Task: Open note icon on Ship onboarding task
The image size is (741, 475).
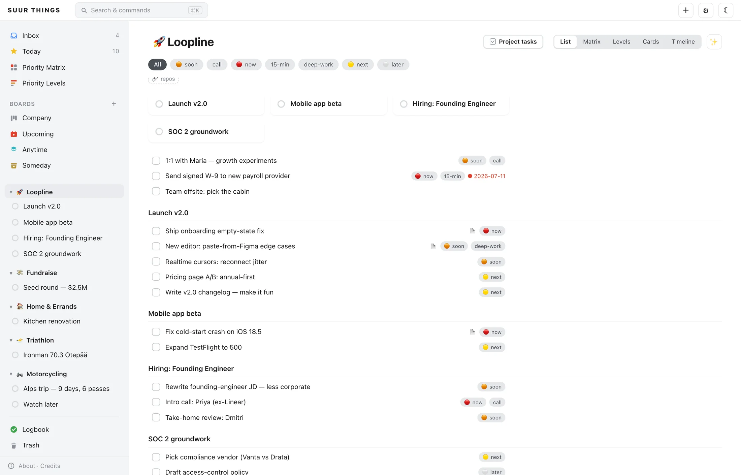Action: pos(472,230)
